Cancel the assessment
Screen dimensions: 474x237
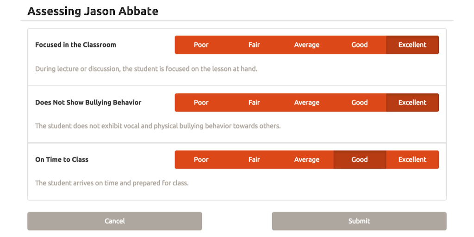tap(115, 221)
